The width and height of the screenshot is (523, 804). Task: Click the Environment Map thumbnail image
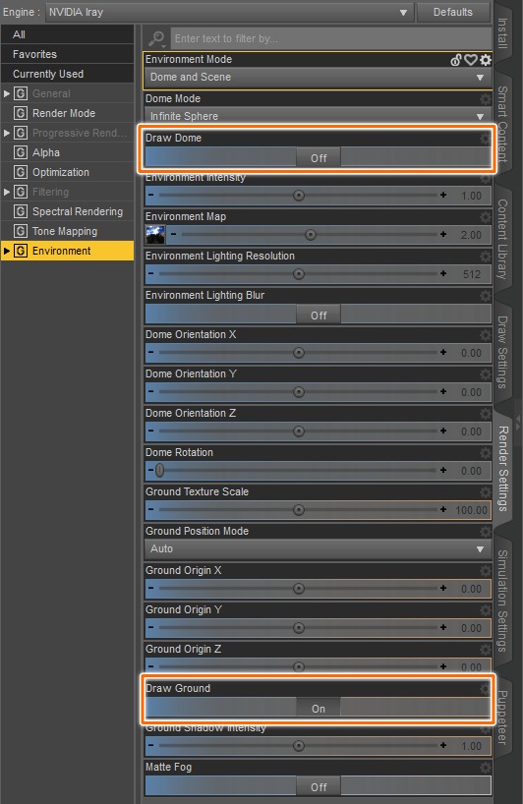pos(155,235)
